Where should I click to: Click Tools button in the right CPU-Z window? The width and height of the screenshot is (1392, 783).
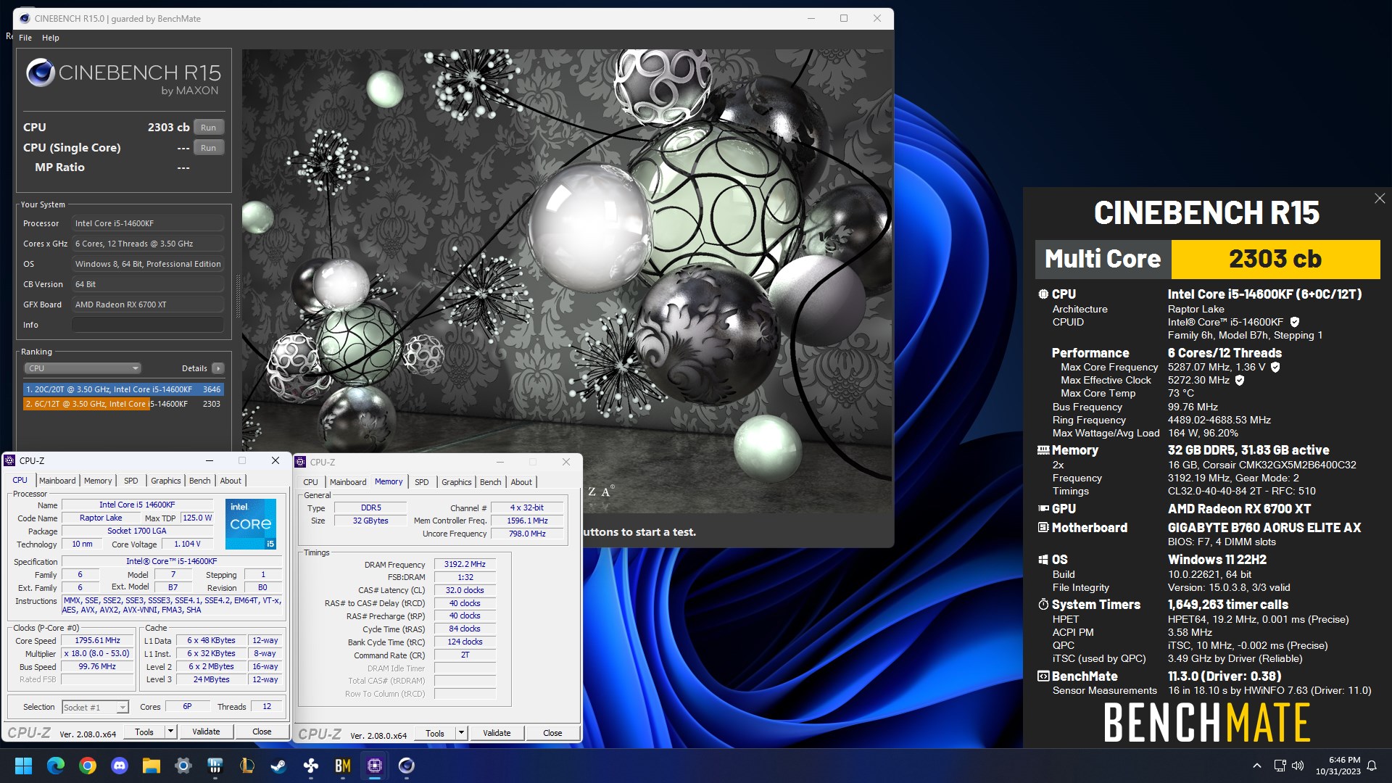435,733
